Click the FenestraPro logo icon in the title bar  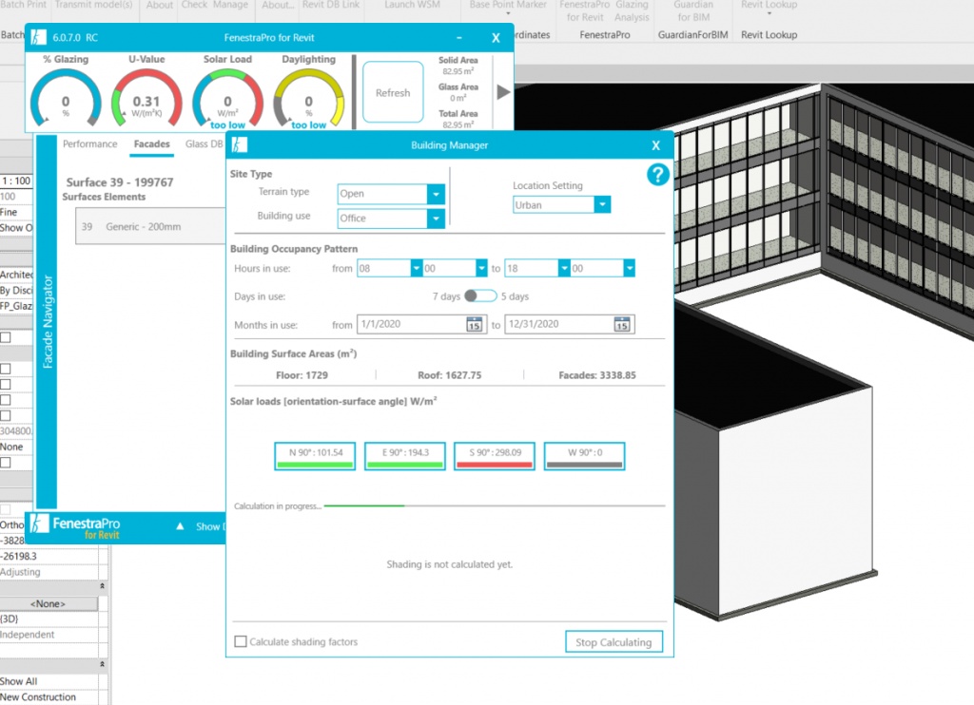pyautogui.click(x=38, y=37)
